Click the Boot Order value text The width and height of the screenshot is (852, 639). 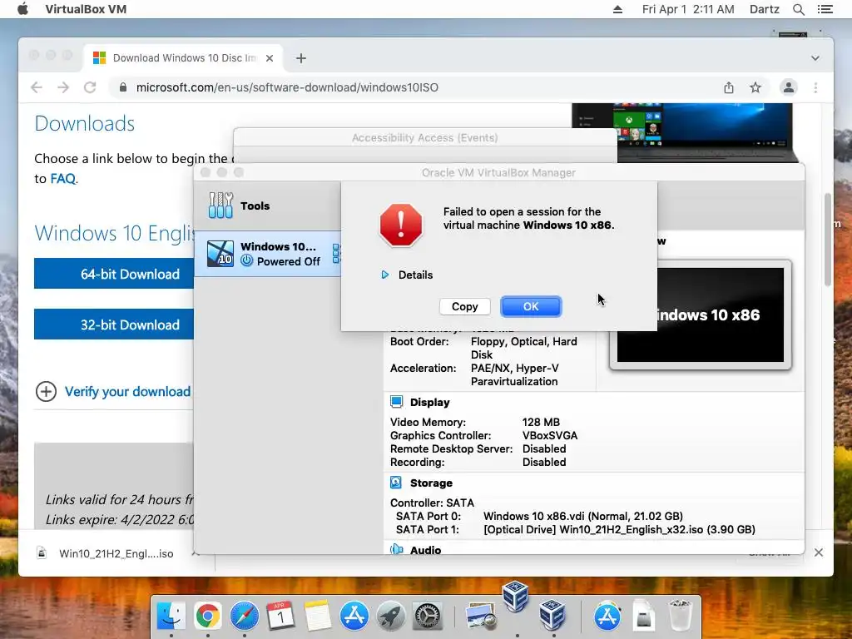(x=524, y=348)
